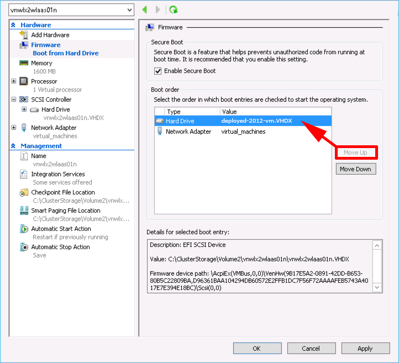Screen dimensions: 399x363
Task: Click the Cancel button
Action: pyautogui.click(x=311, y=348)
